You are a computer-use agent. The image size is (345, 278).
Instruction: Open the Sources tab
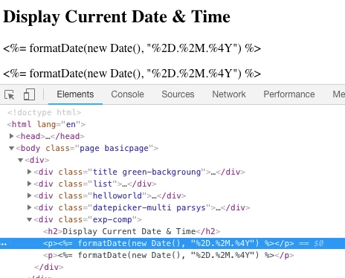178,94
